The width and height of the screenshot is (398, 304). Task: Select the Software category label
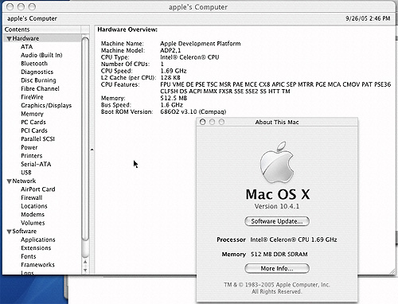point(25,231)
